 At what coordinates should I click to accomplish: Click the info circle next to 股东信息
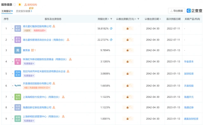15,5
